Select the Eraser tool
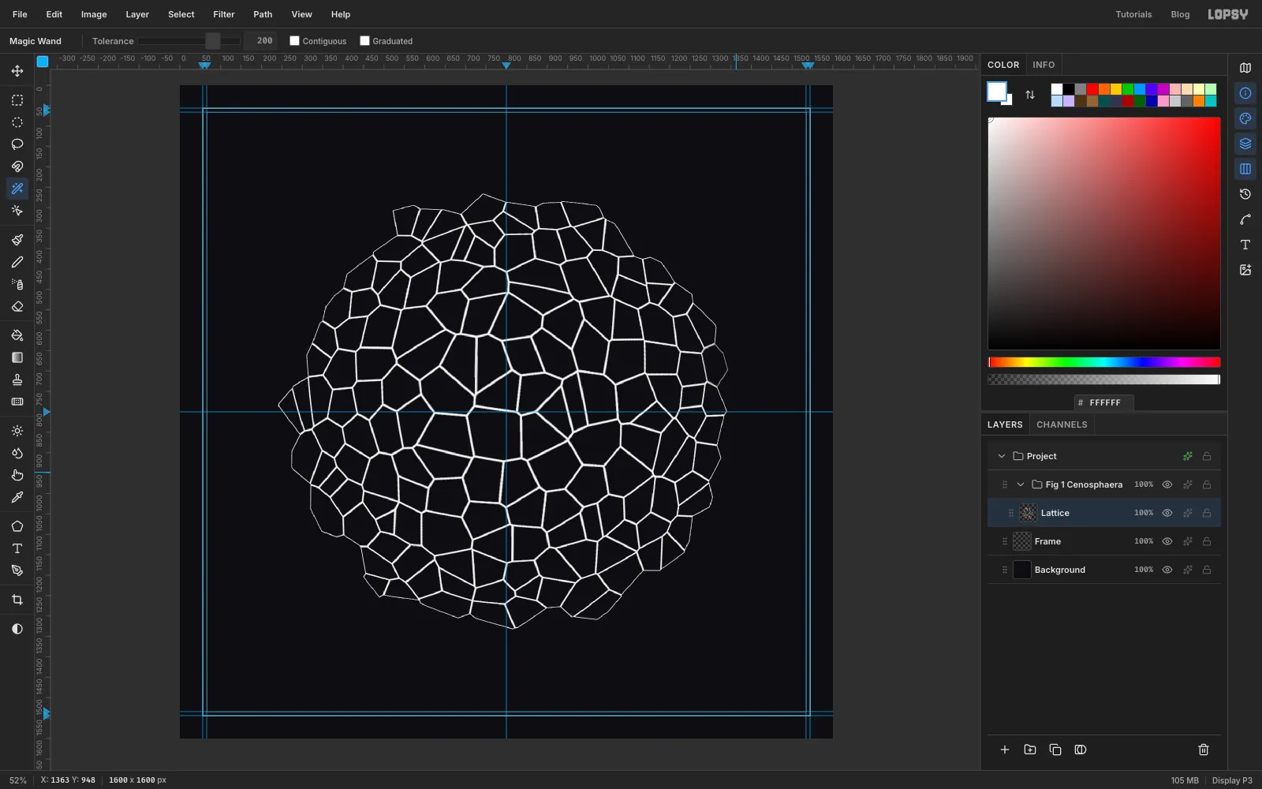Viewport: 1262px width, 789px height. tap(17, 306)
